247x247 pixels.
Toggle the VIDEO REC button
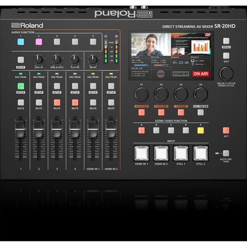(161, 112)
